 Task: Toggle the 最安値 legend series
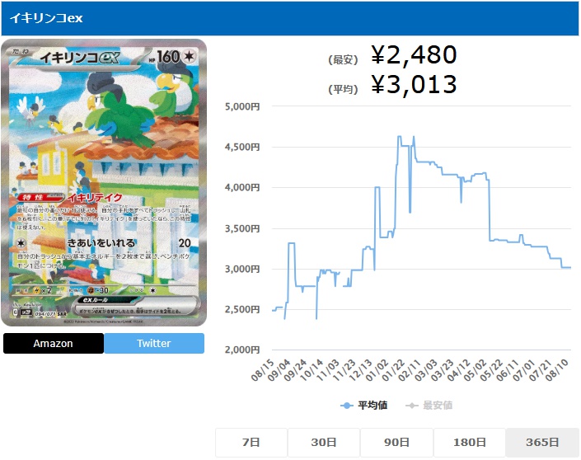point(429,406)
